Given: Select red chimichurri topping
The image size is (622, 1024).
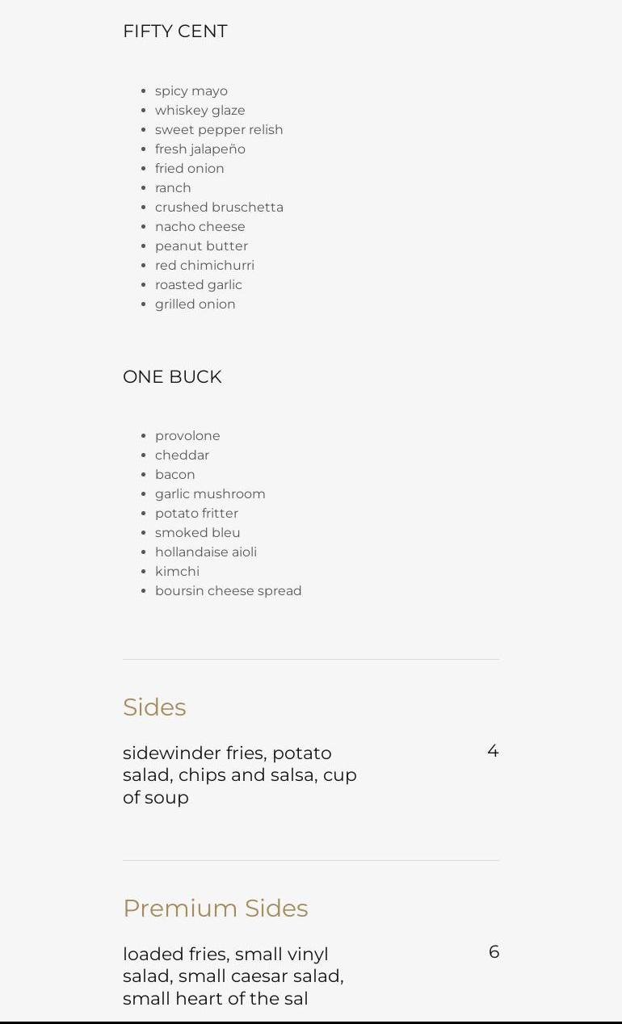Looking at the screenshot, I should click(204, 266).
